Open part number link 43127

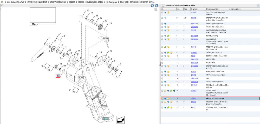click(193, 107)
